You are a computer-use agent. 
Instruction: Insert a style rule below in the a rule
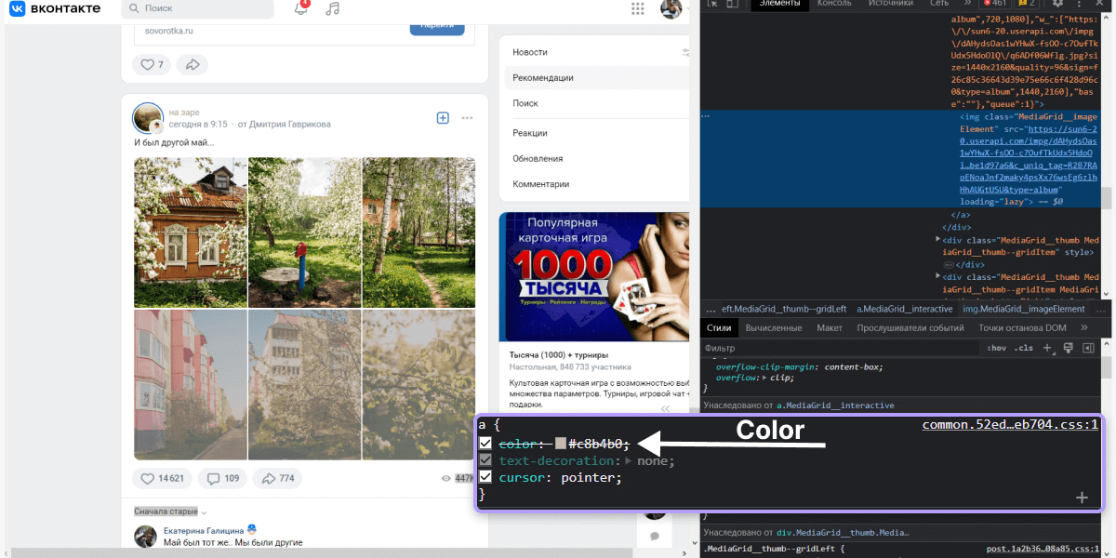[1082, 498]
